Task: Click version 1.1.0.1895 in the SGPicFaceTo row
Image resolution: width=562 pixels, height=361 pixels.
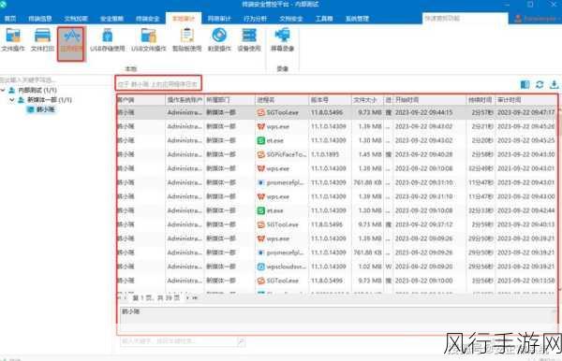Action: coord(325,154)
